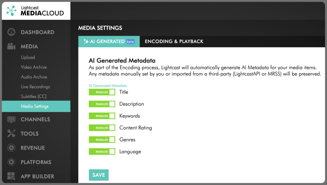Open the Video Archive page
This screenshot has height=185, width=327.
(34, 67)
